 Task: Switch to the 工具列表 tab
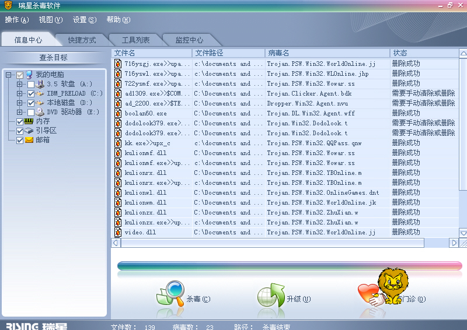[x=135, y=40]
